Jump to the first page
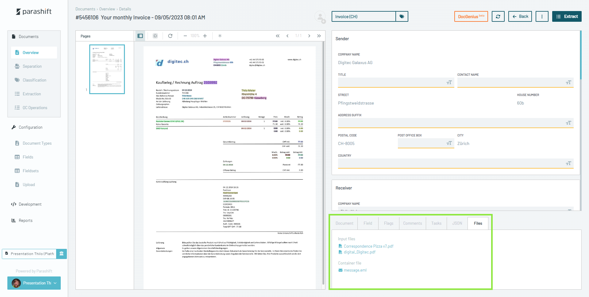 click(x=278, y=36)
